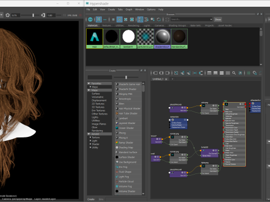The width and height of the screenshot is (270, 202).
Task: Open the Edit menu in Hypershade
Action: point(95,10)
